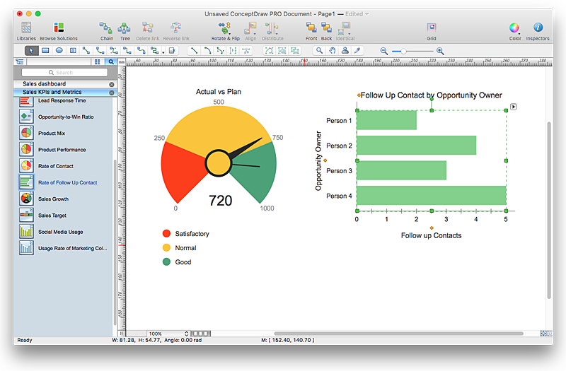
Task: Click in the library Search field
Action: pyautogui.click(x=64, y=73)
